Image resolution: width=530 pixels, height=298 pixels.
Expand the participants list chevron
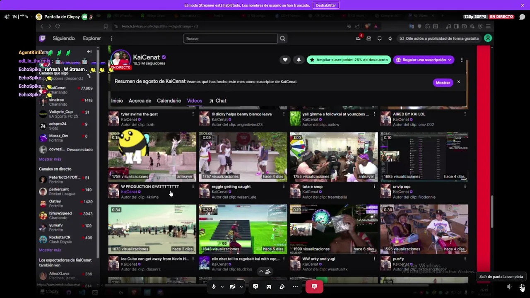point(261,272)
